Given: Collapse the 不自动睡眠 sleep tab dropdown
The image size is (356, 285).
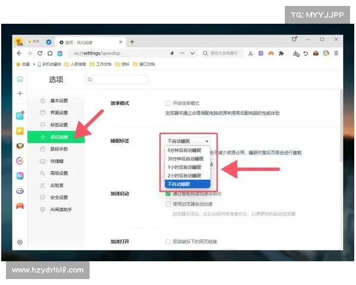Looking at the screenshot, I should click(x=187, y=141).
